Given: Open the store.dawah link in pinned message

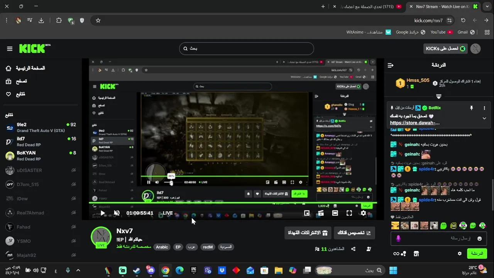Looking at the screenshot, I should 415,123.
